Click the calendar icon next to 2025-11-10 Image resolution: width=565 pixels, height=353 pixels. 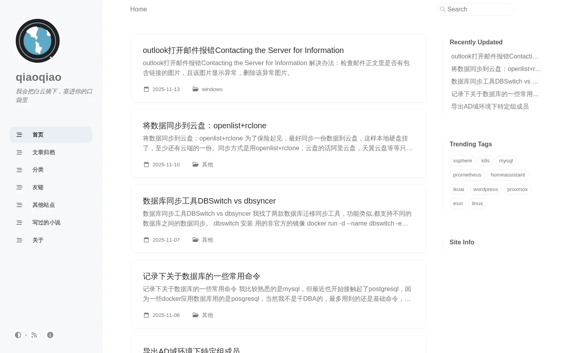(146, 165)
